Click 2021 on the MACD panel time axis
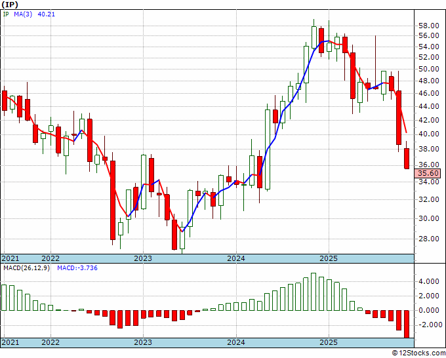This screenshot has width=446, height=358. [x=10, y=342]
